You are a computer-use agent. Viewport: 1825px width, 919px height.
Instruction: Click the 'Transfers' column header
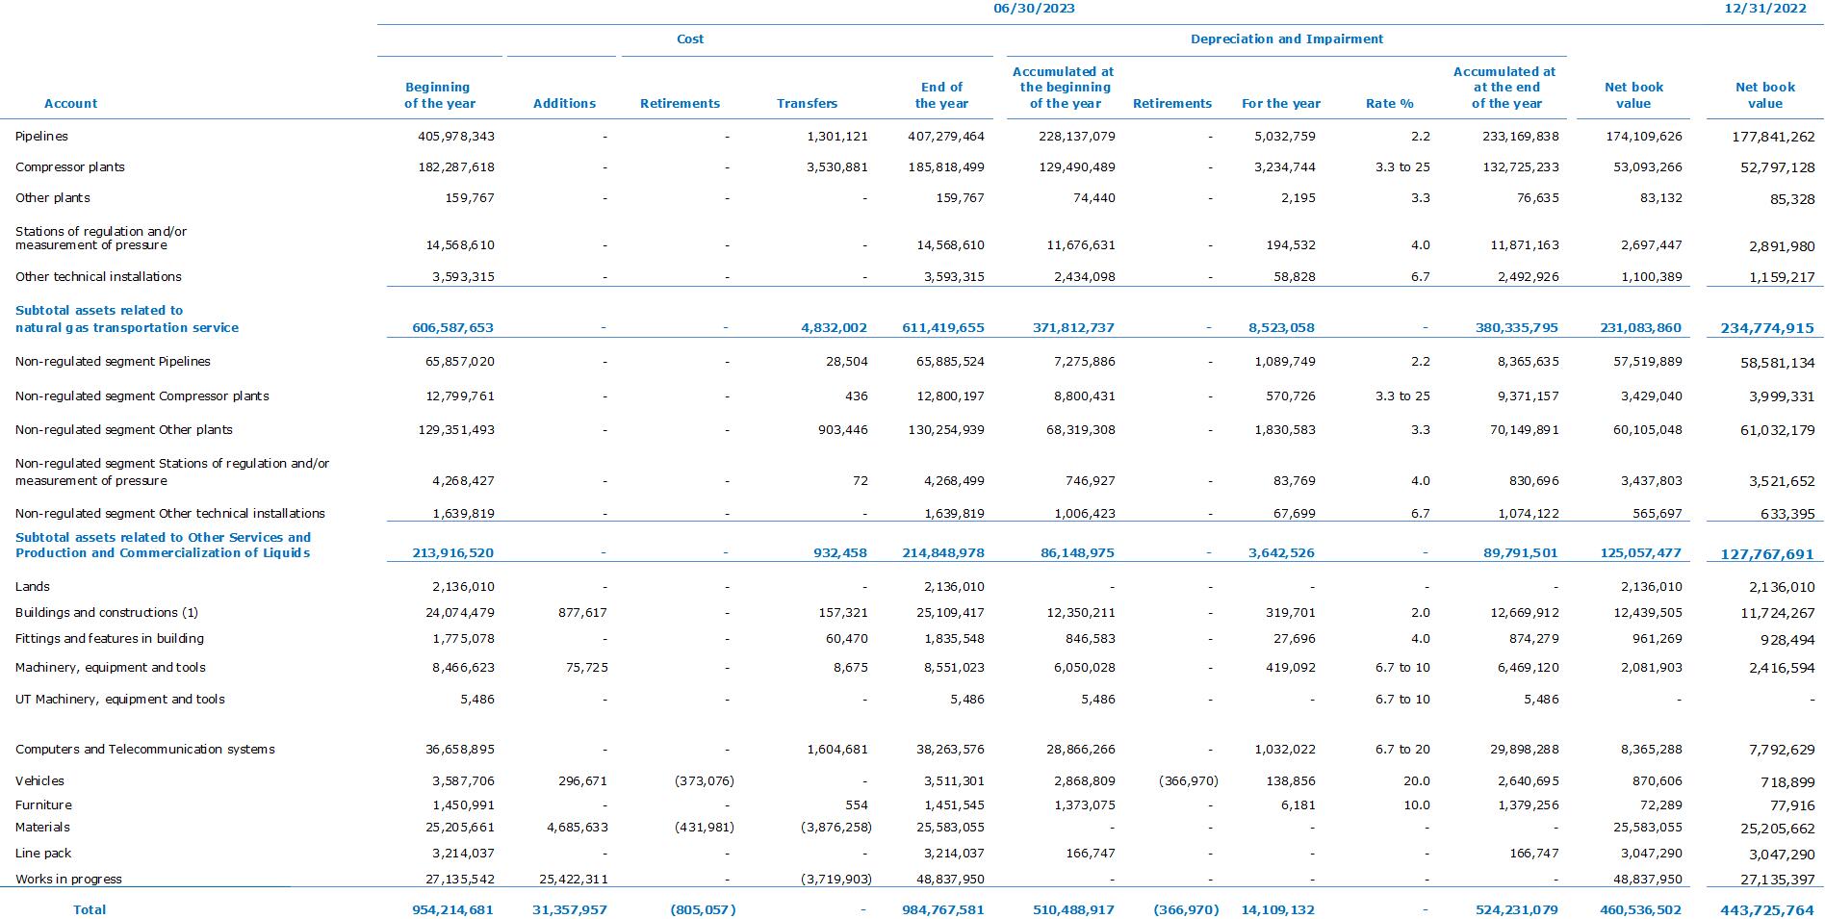pyautogui.click(x=807, y=104)
